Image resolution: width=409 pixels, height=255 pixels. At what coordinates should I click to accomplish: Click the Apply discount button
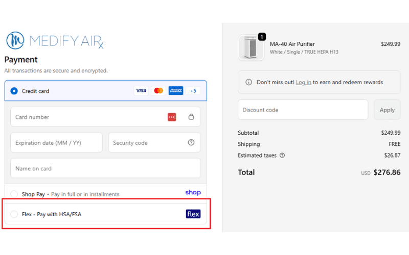pyautogui.click(x=387, y=110)
